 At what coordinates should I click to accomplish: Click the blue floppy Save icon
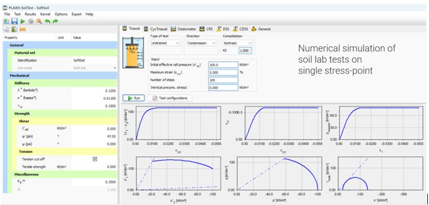tap(15, 21)
